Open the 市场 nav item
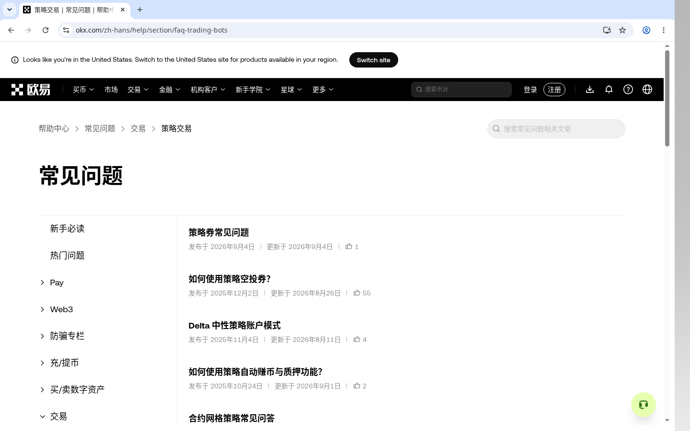Screen dimensions: 690x431 (111, 90)
